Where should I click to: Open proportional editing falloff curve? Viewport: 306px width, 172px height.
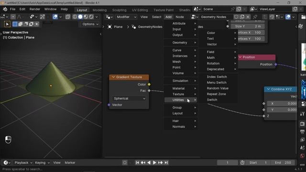[19, 17]
